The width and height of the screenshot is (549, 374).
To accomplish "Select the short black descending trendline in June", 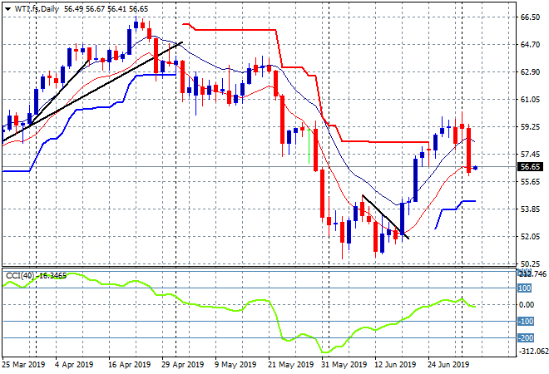I will 385,217.
